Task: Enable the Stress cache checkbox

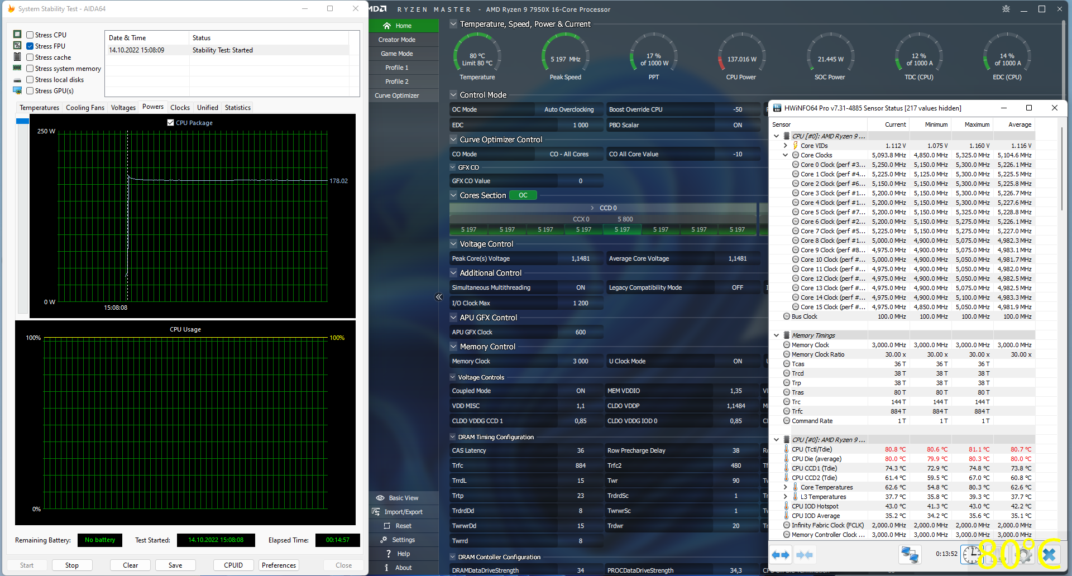Action: (30, 57)
